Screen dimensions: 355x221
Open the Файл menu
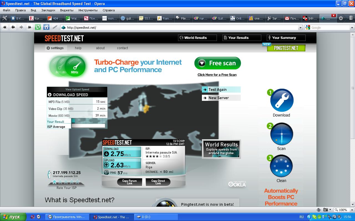tap(6, 10)
